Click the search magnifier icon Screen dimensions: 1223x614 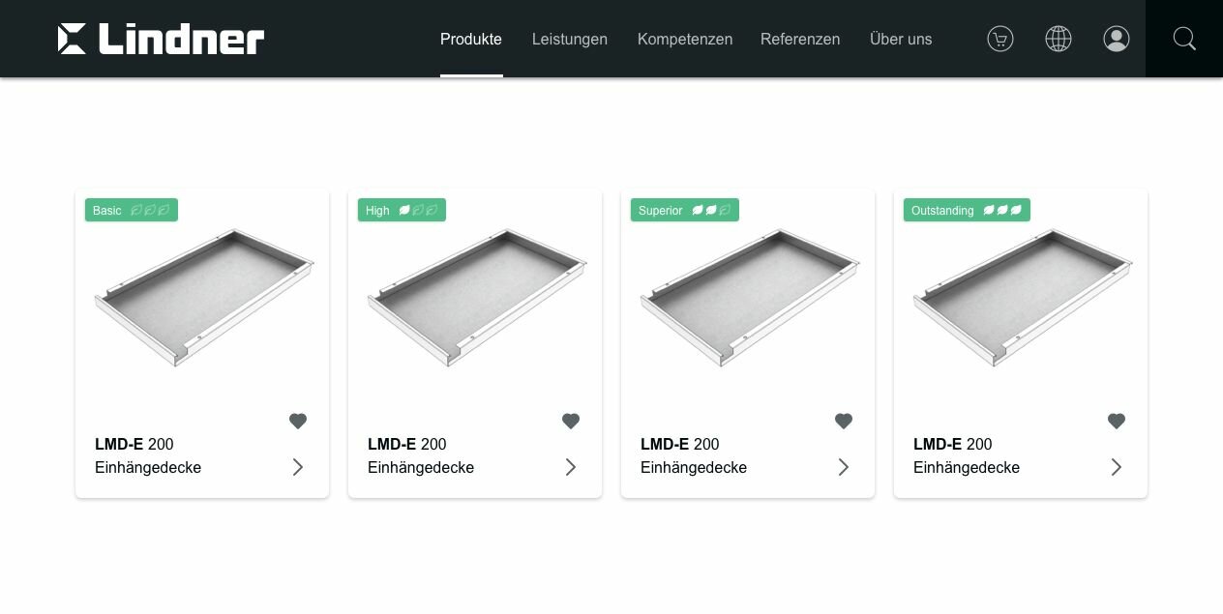coord(1184,39)
